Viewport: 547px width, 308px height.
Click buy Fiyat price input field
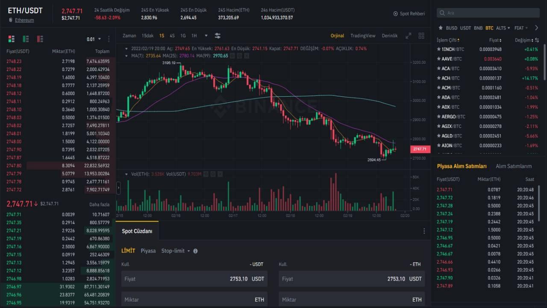194,278
